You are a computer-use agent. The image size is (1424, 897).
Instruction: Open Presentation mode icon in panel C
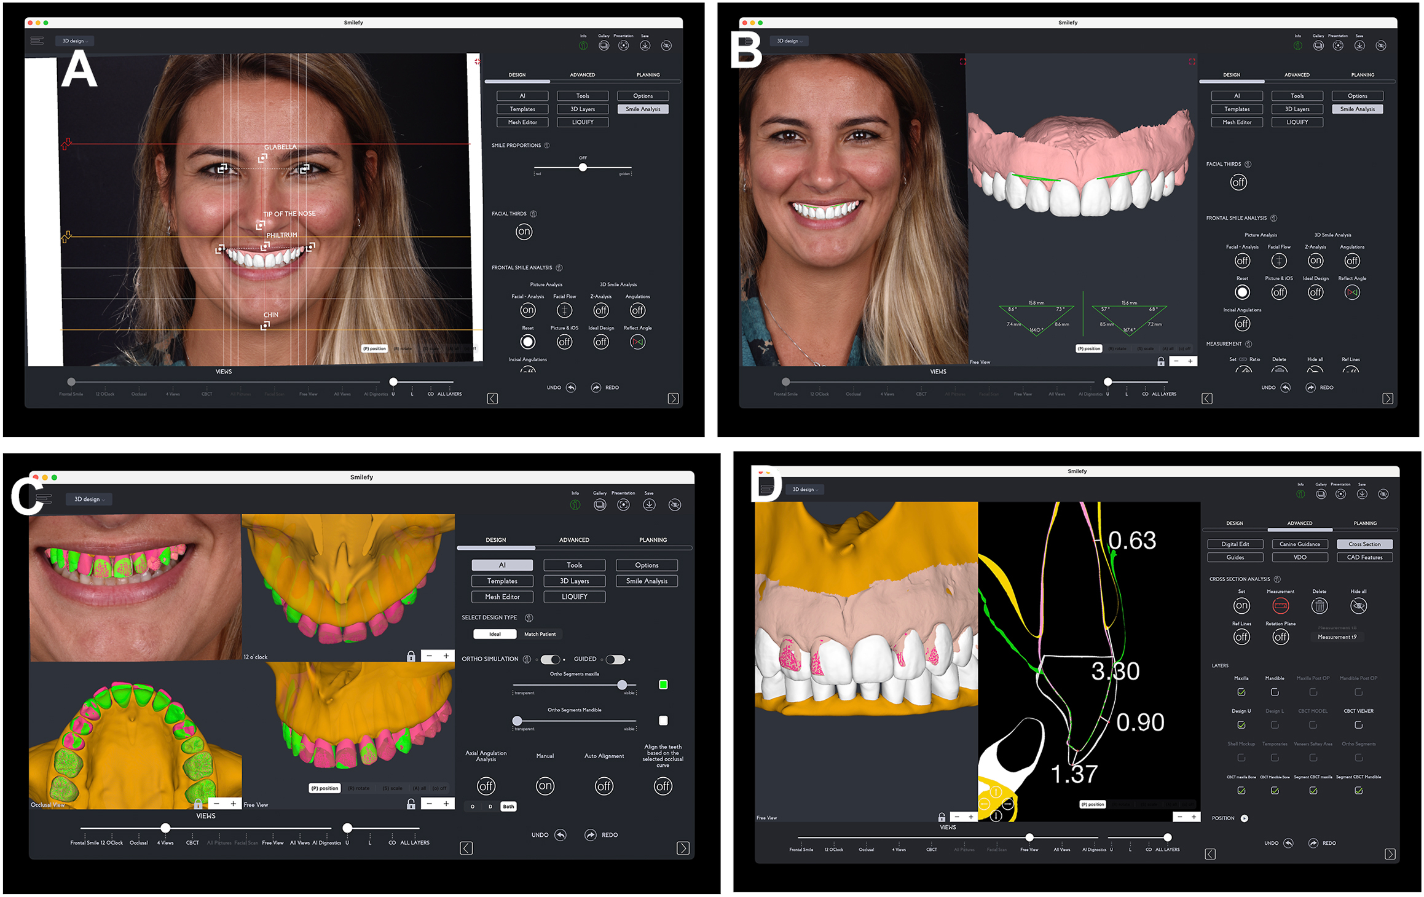[623, 504]
